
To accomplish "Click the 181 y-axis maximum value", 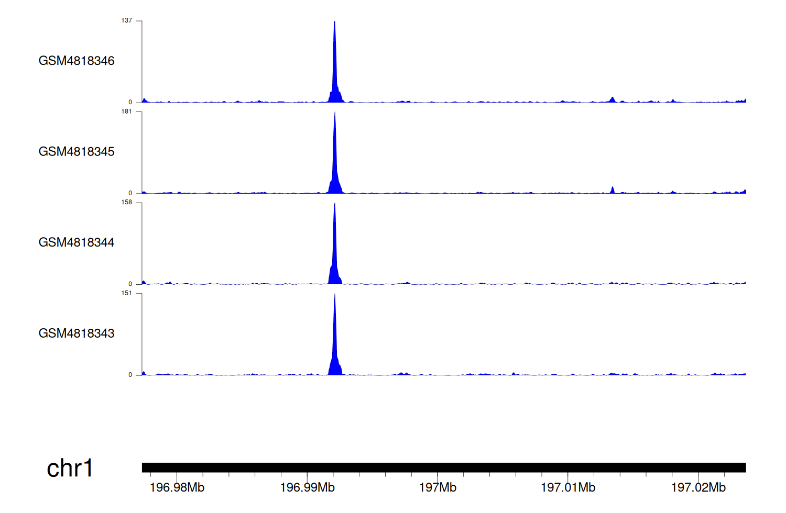I will pyautogui.click(x=126, y=111).
